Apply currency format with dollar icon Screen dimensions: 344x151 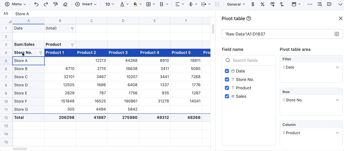click(x=253, y=4)
